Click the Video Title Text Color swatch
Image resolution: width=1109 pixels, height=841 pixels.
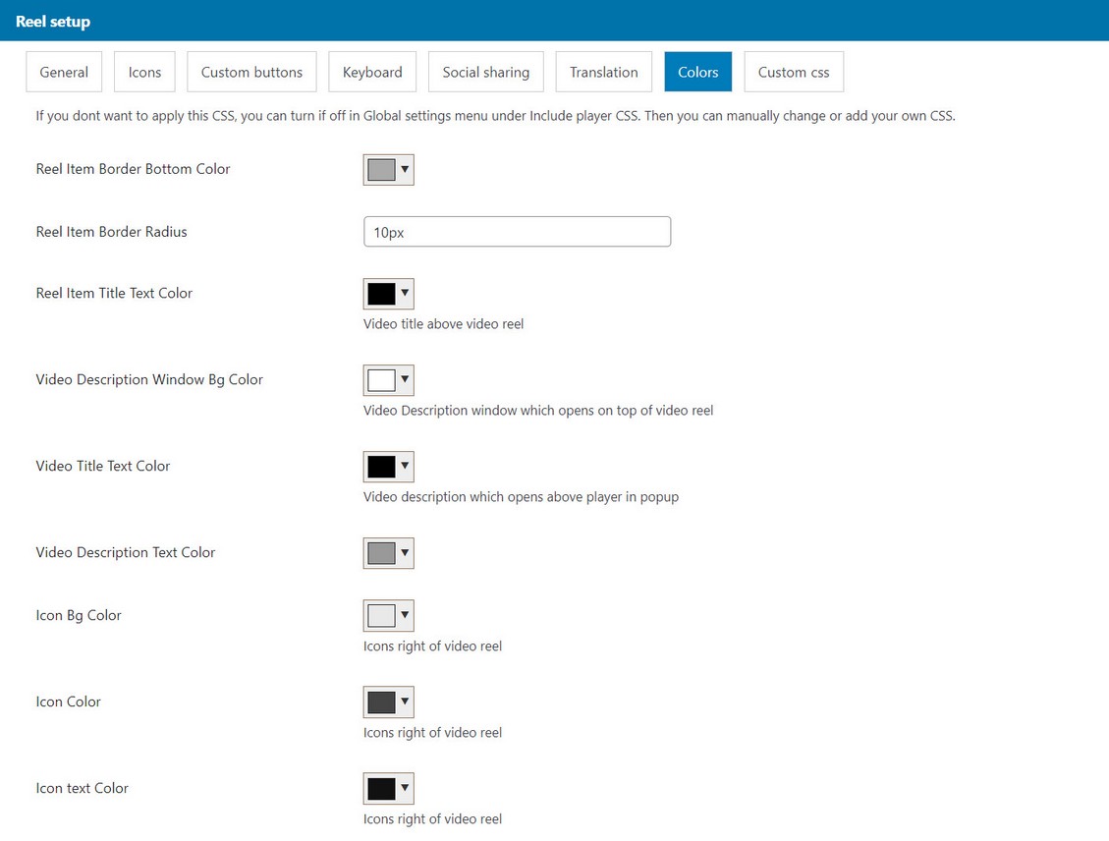[x=381, y=467]
